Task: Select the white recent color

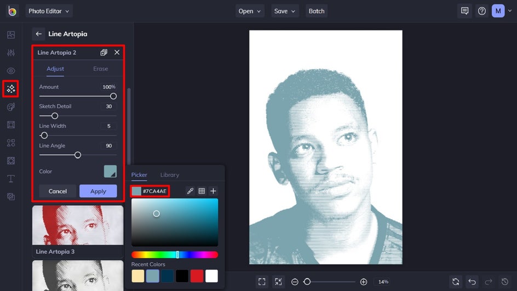Action: click(212, 276)
